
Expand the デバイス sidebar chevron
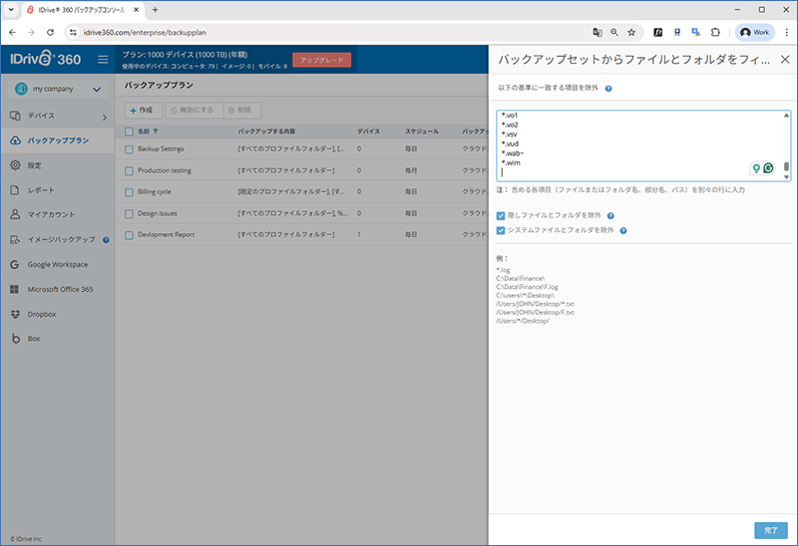point(104,117)
